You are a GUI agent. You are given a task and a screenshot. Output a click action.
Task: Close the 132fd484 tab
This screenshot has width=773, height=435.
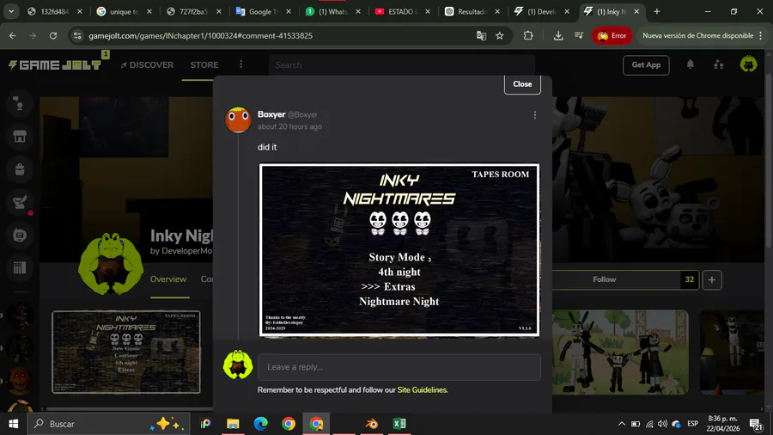[x=80, y=11]
